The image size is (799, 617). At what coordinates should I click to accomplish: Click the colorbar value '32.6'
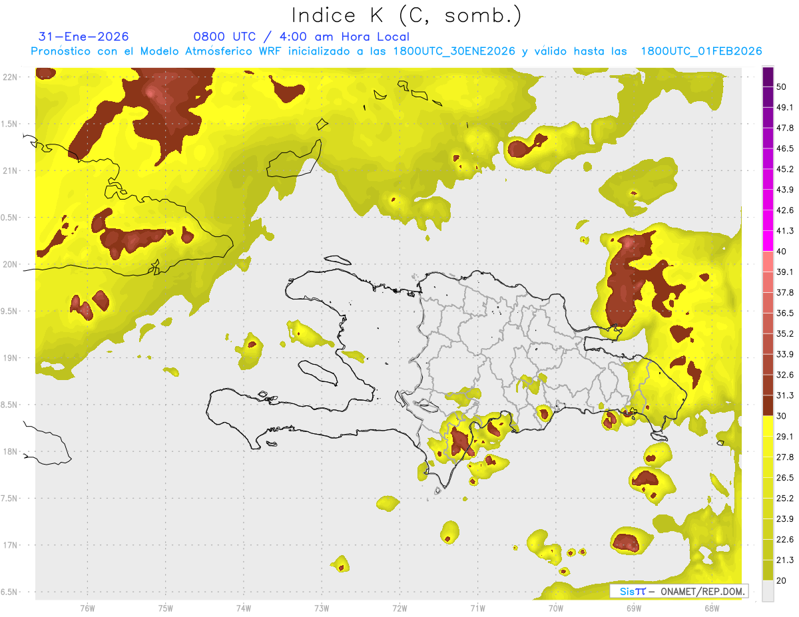point(785,375)
